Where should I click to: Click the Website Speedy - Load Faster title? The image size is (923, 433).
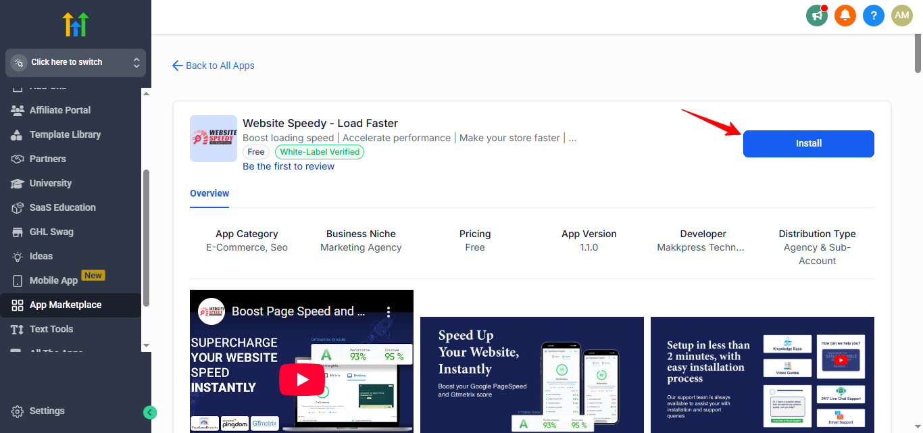320,123
